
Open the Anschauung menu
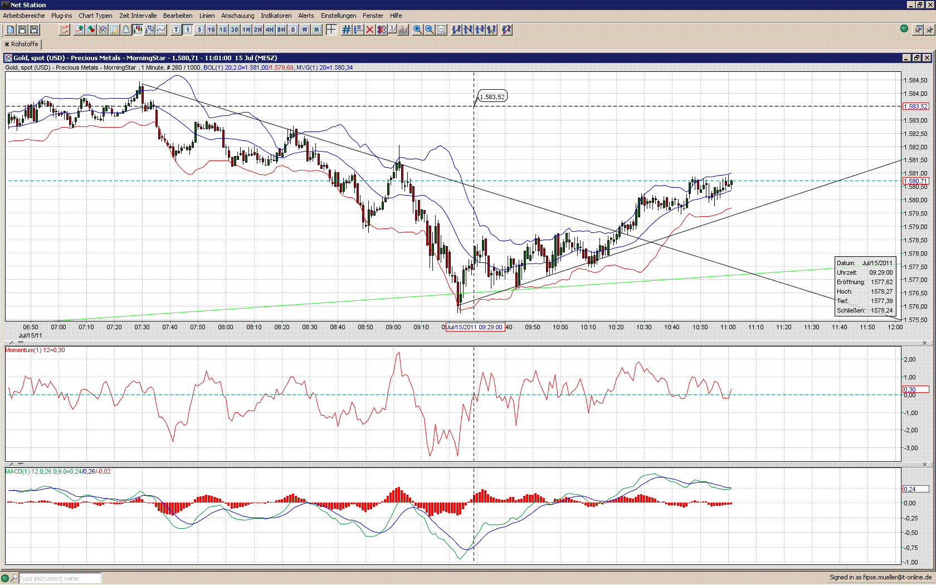pyautogui.click(x=237, y=16)
